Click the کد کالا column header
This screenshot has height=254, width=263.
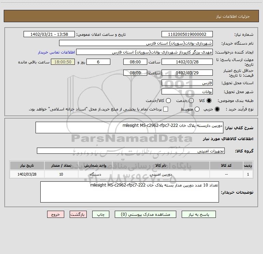(226, 165)
